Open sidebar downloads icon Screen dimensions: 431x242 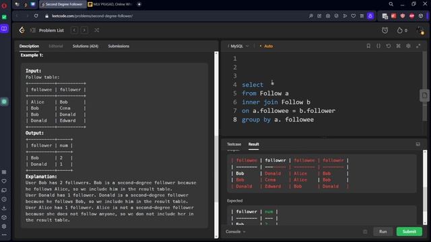point(4,208)
